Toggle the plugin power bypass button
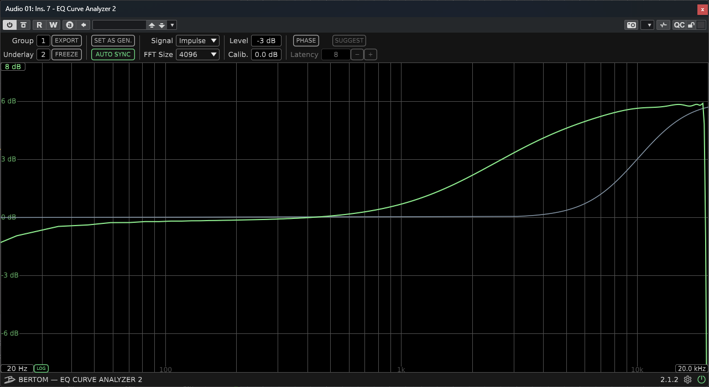 (10, 25)
